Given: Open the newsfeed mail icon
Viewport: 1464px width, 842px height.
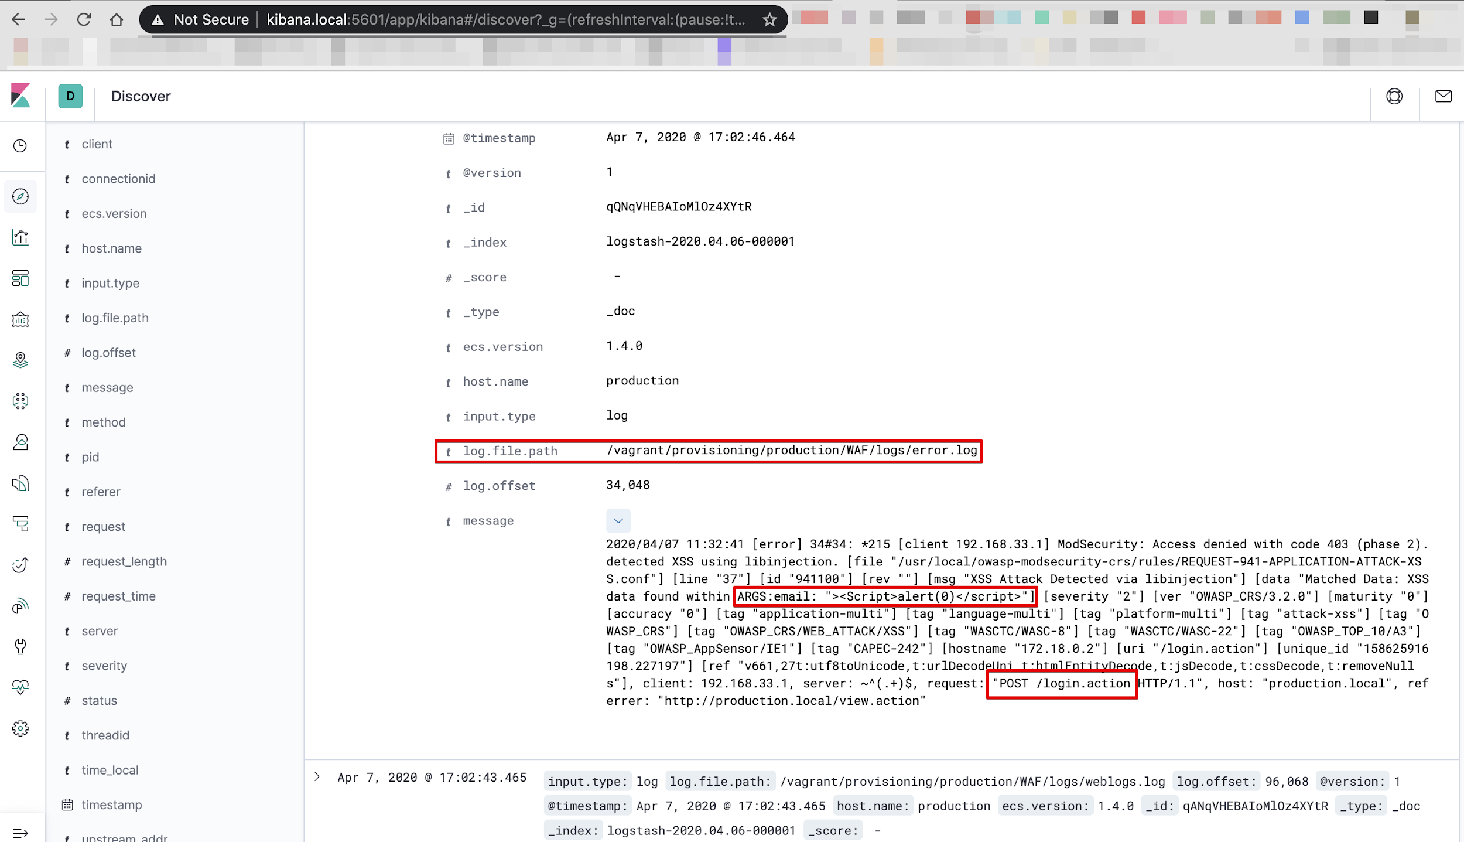Looking at the screenshot, I should (x=1443, y=96).
